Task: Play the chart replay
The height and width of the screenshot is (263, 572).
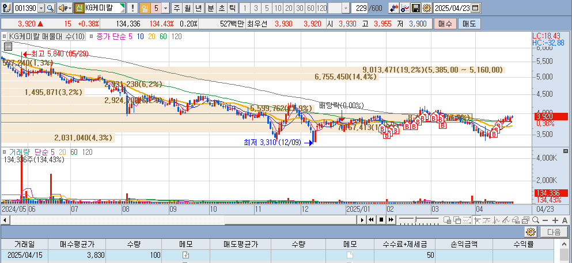Action: [362, 220]
